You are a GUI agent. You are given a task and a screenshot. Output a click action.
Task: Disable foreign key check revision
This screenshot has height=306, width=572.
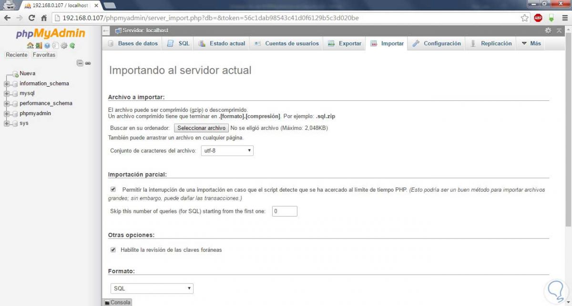click(112, 249)
